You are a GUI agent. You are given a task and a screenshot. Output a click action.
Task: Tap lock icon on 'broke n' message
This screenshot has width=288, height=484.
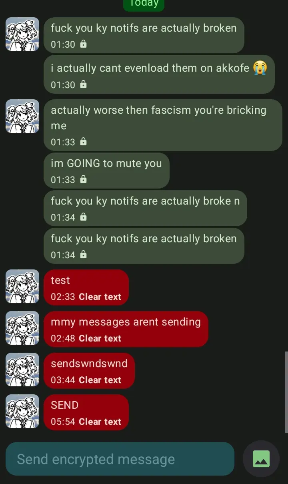(x=83, y=217)
